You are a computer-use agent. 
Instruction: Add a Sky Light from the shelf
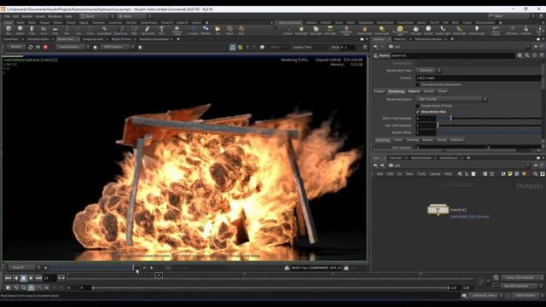tap(415, 31)
